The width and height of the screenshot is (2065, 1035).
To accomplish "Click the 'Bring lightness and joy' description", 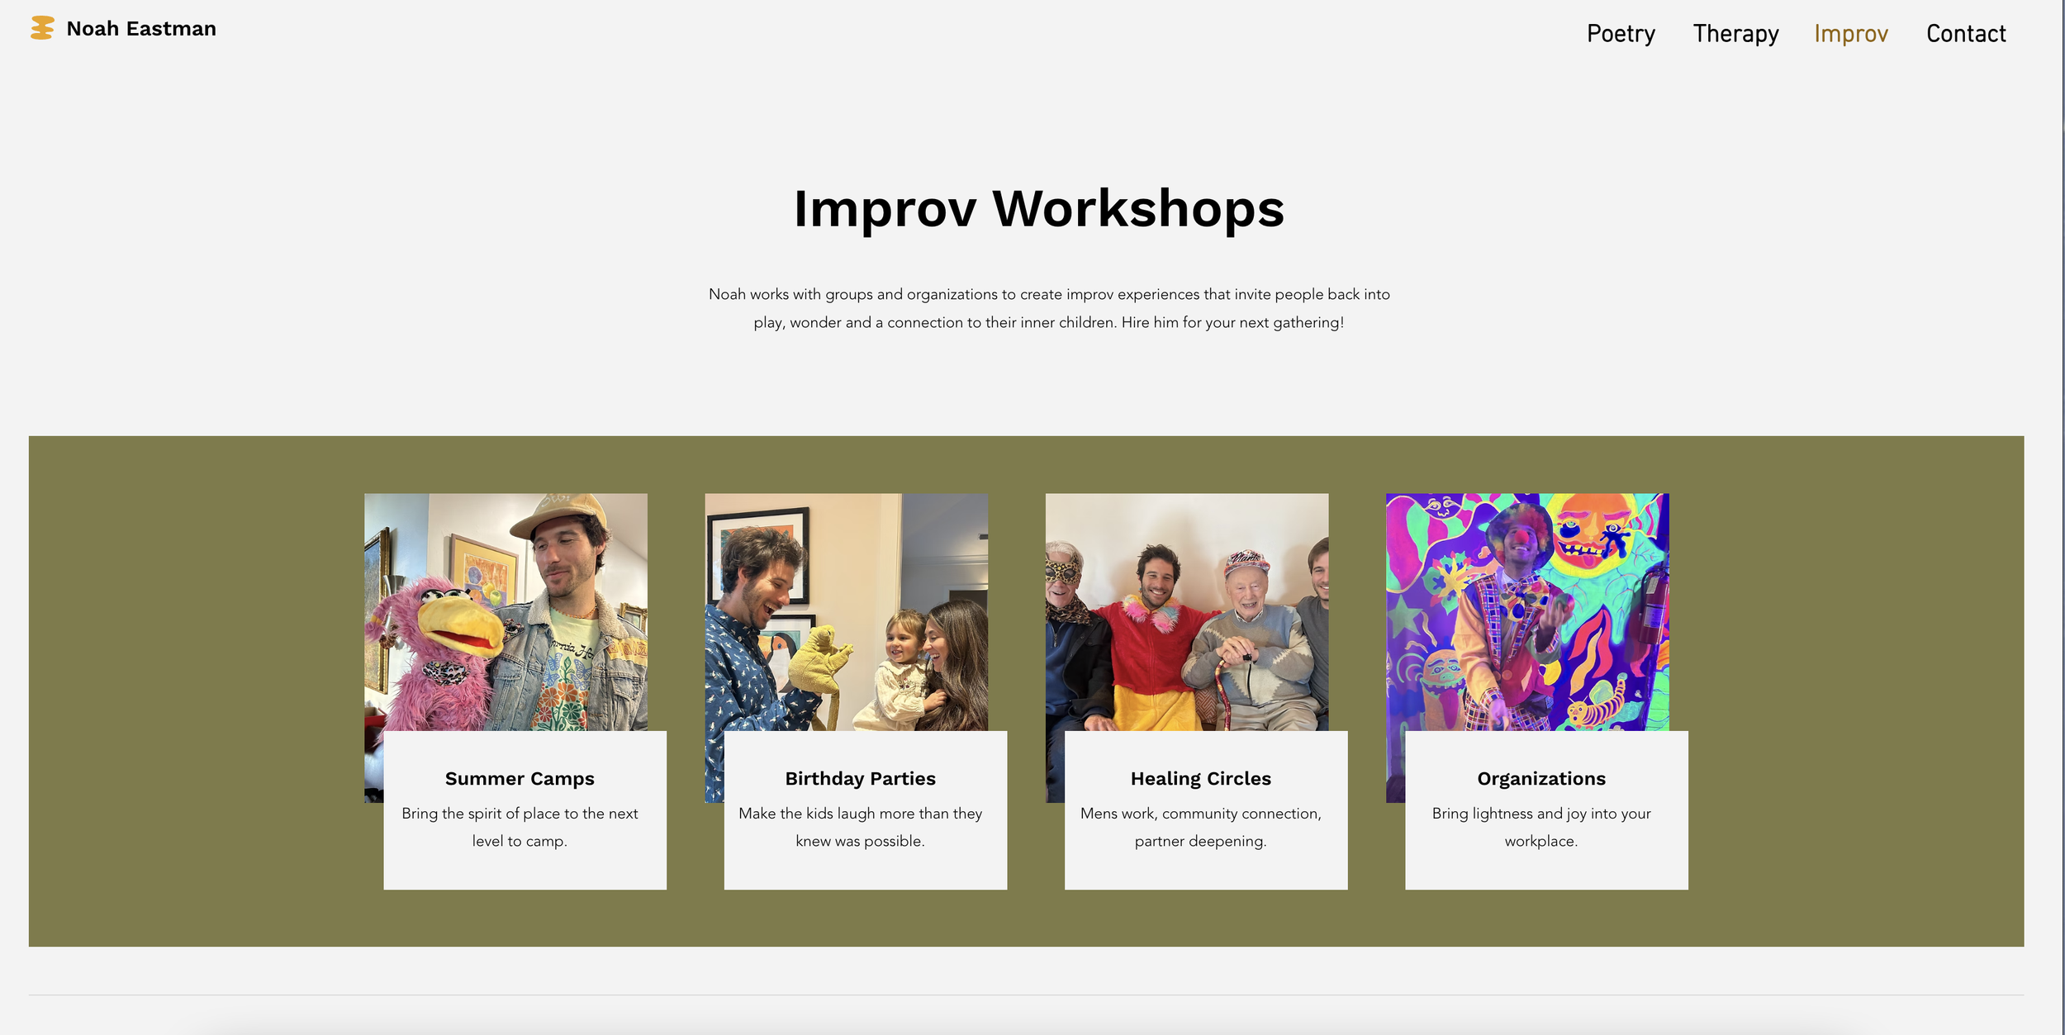I will (x=1540, y=827).
